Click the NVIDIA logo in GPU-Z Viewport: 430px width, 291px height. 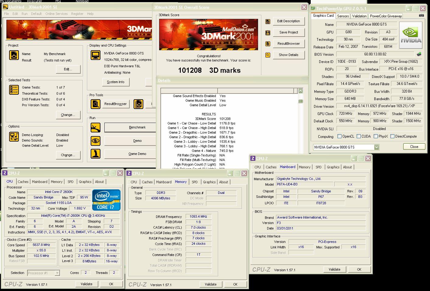point(411,35)
